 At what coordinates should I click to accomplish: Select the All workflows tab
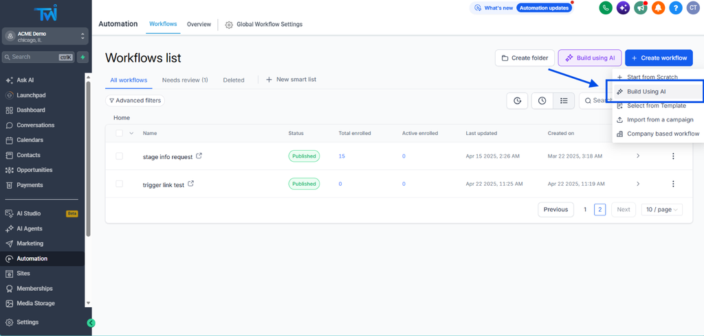click(x=129, y=80)
